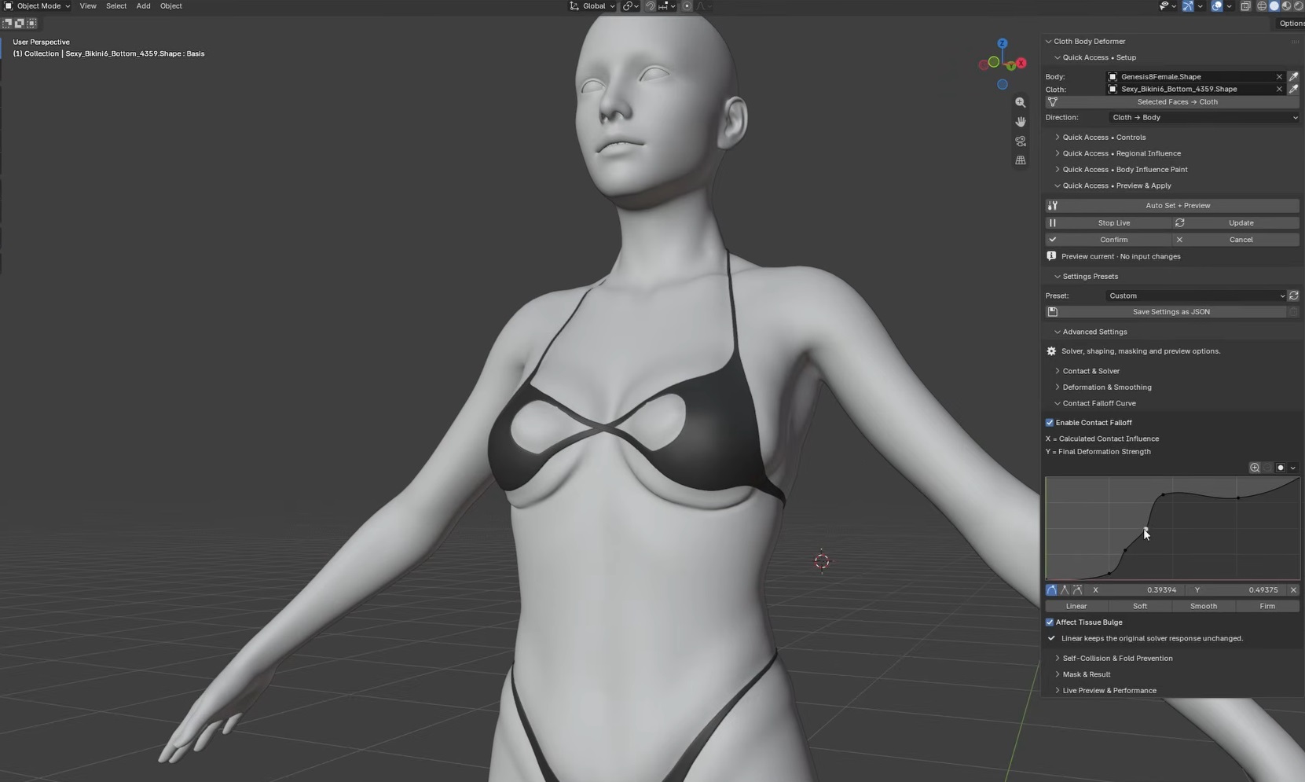Open Global transform orientation dropdown
The height and width of the screenshot is (782, 1305).
(x=592, y=6)
